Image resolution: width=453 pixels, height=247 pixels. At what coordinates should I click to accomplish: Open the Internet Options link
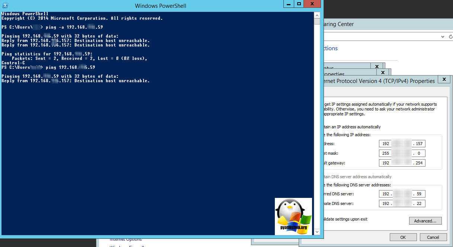pyautogui.click(x=126, y=239)
